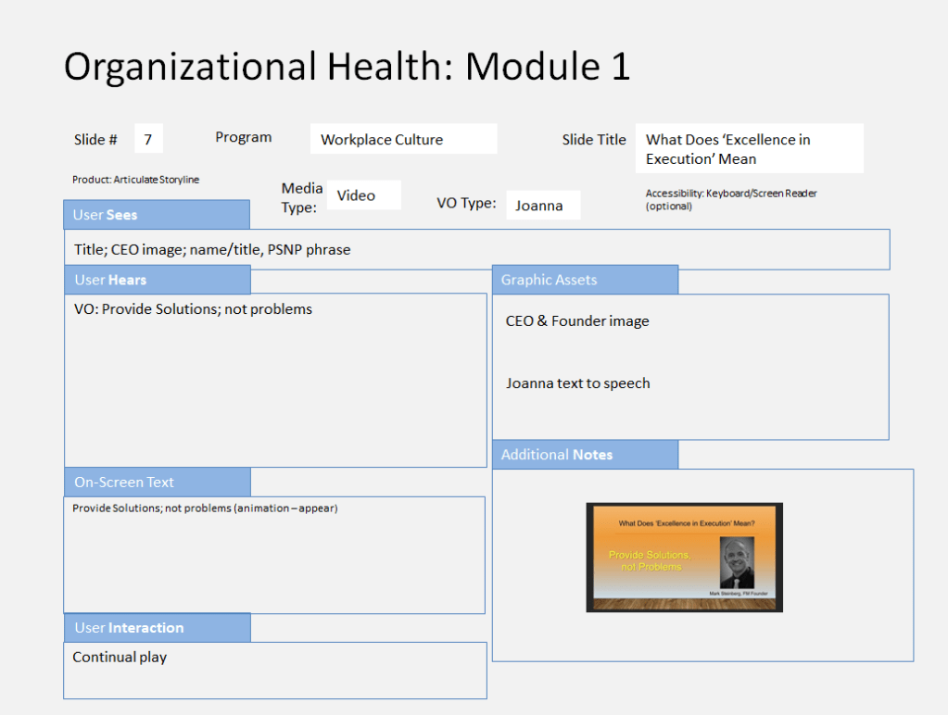Viewport: 948px width, 715px height.
Task: Select the 'Graphic Assets' header label
Action: coord(585,280)
